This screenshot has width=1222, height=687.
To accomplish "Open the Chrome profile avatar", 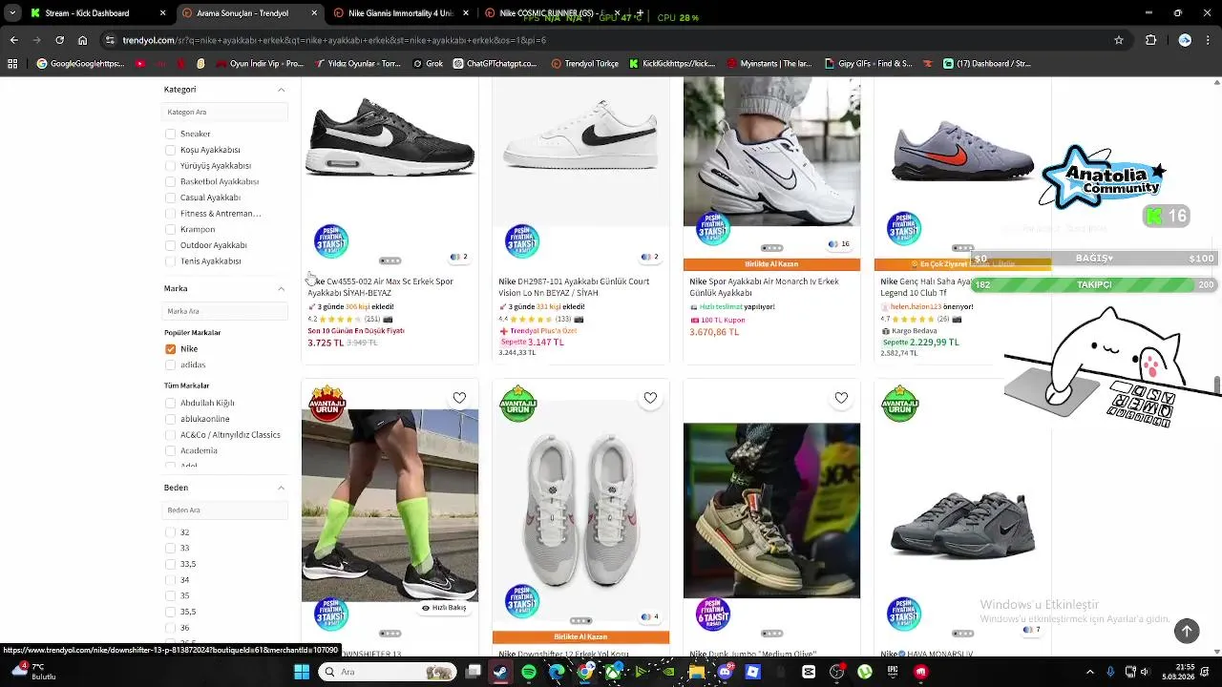I will (1185, 40).
